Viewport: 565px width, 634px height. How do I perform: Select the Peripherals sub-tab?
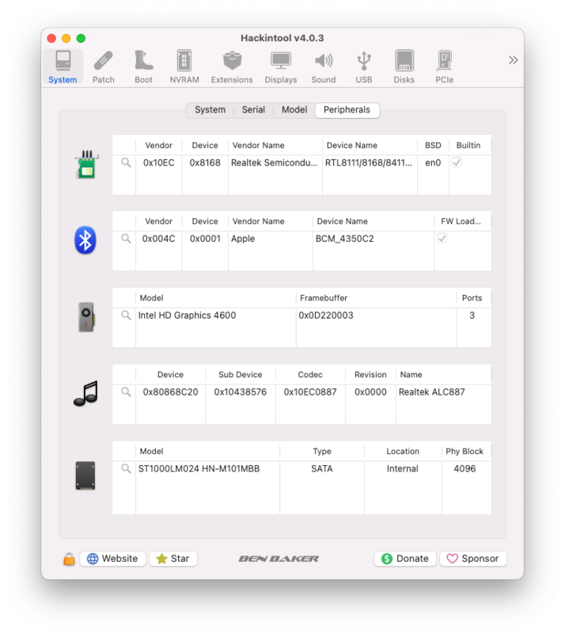pos(347,110)
